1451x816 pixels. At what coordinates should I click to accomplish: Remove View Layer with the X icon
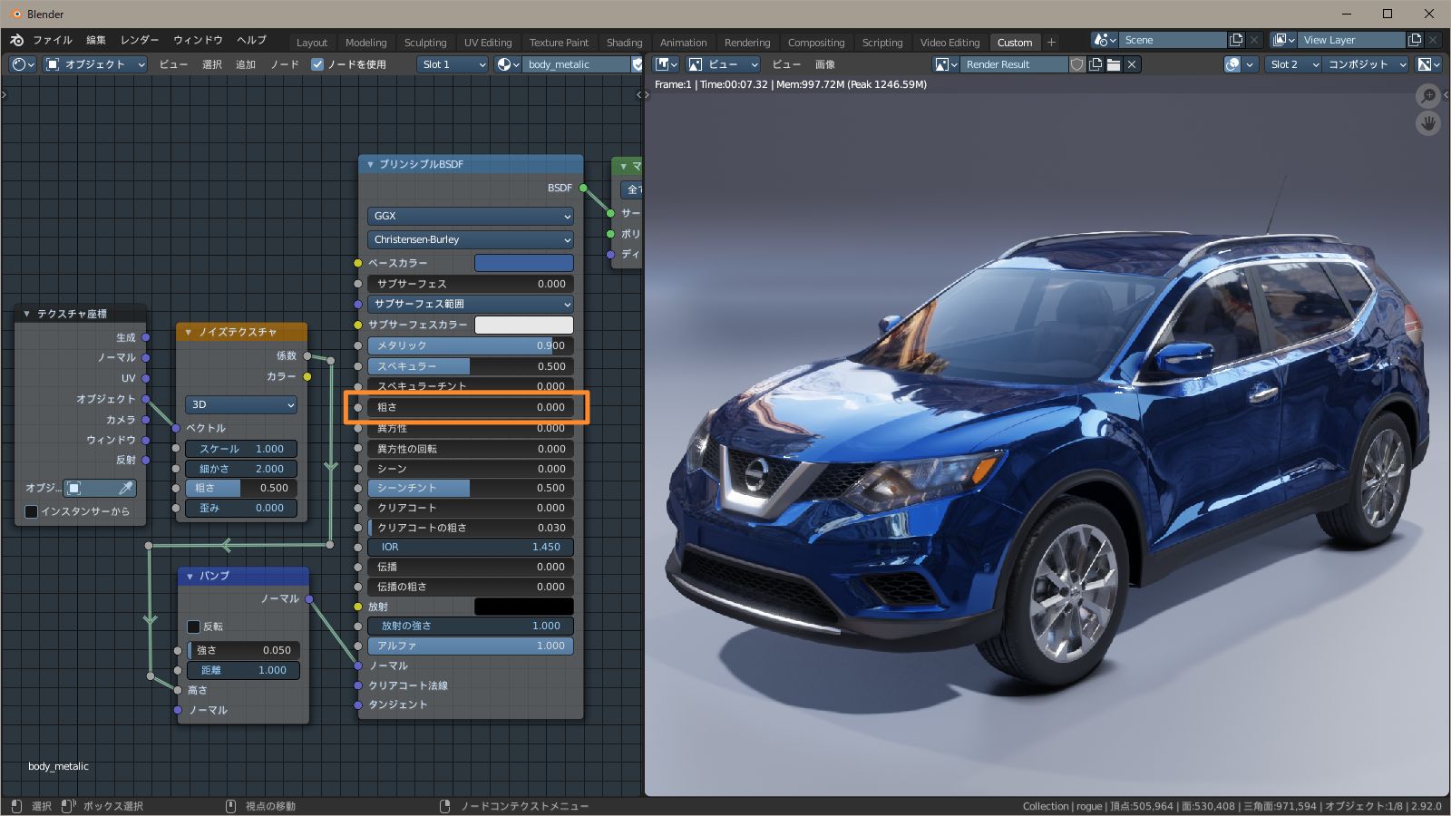click(1433, 40)
